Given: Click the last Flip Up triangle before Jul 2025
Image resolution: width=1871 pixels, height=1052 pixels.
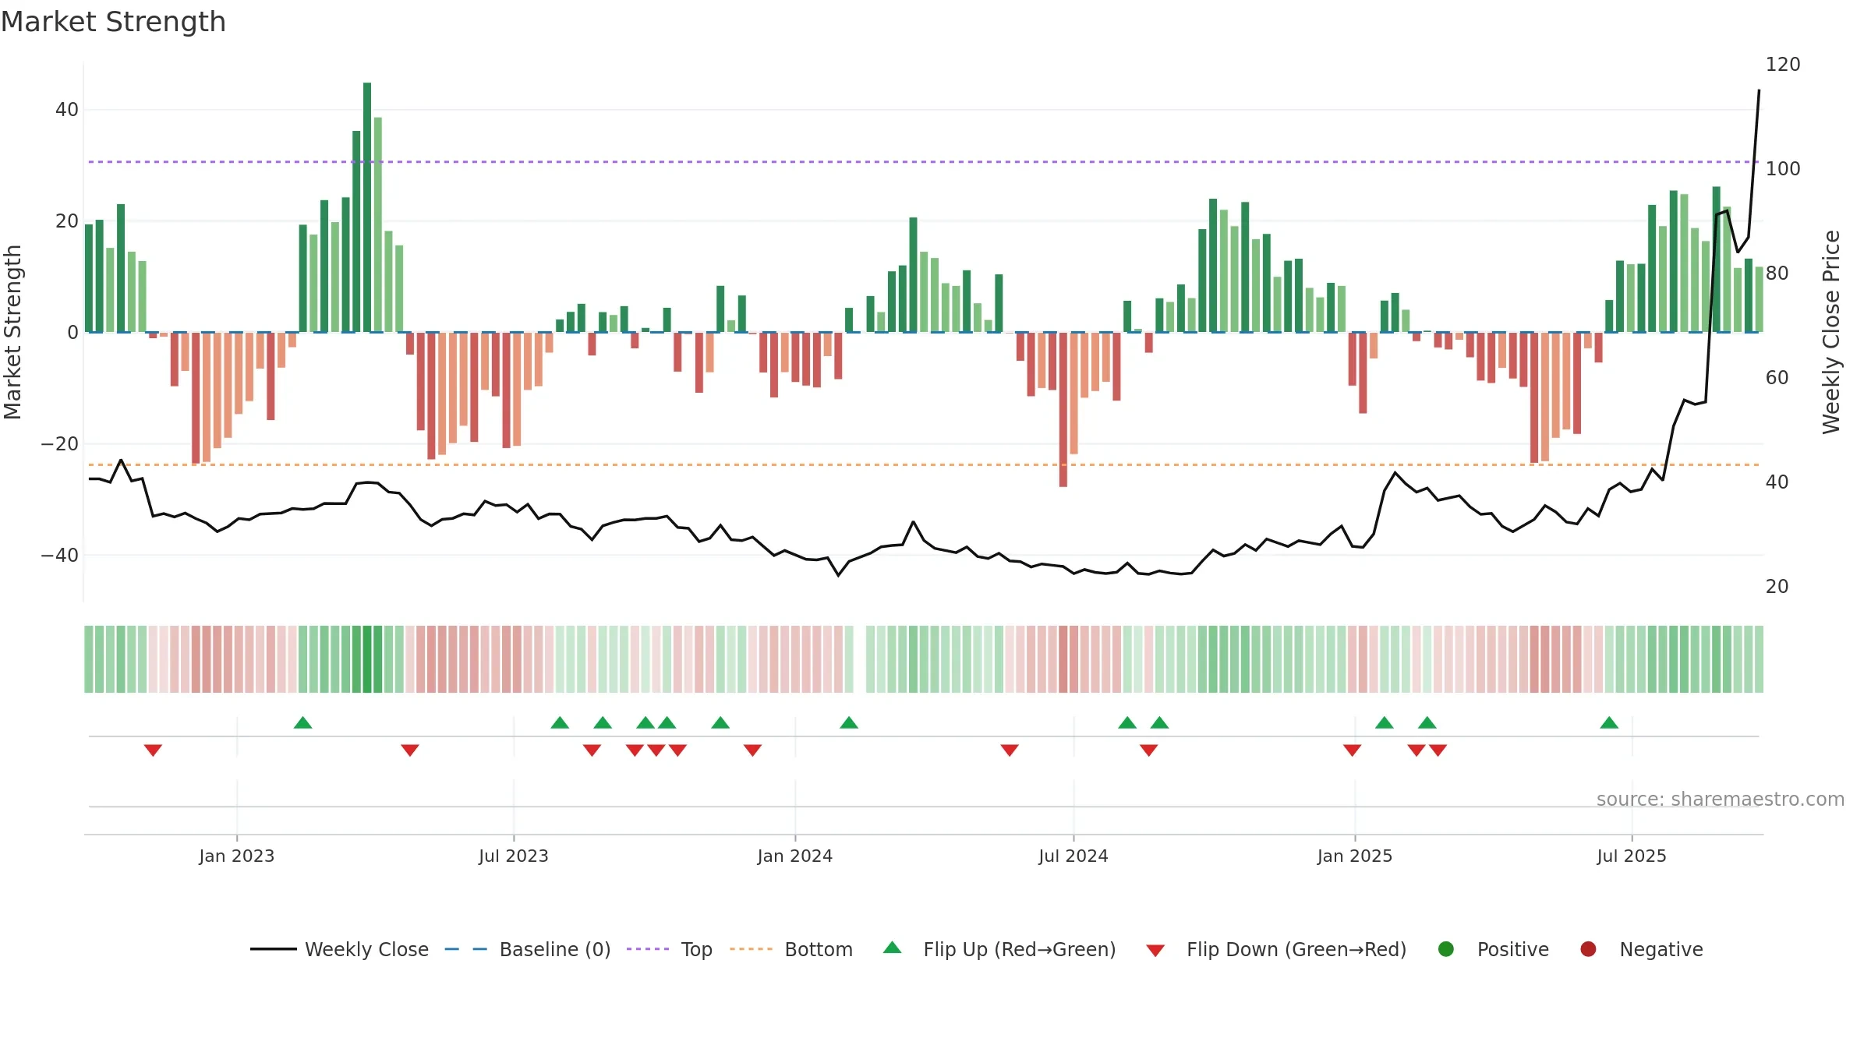Looking at the screenshot, I should point(1609,722).
